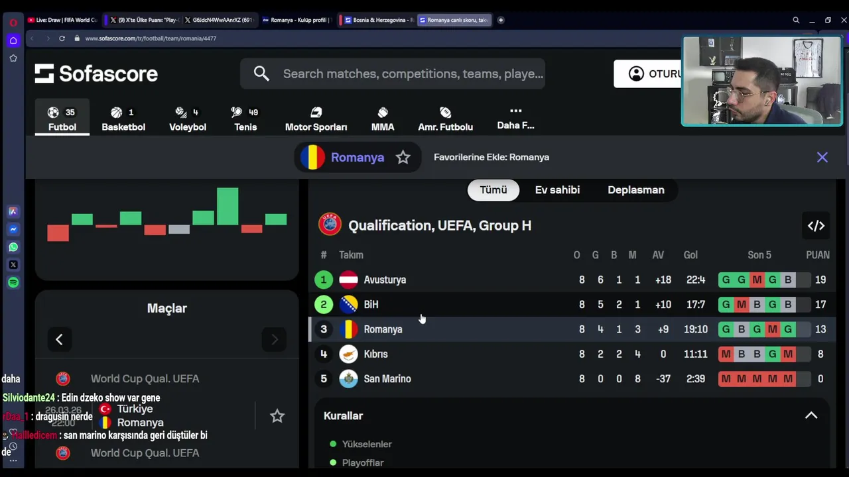849x477 pixels.
Task: Click the San Marino flag icon
Action: tap(348, 379)
